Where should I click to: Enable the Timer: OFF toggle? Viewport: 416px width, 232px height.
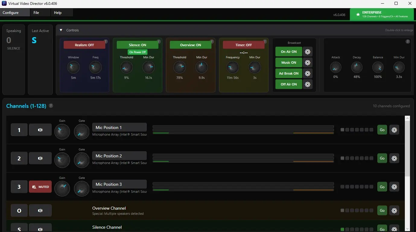(x=243, y=45)
